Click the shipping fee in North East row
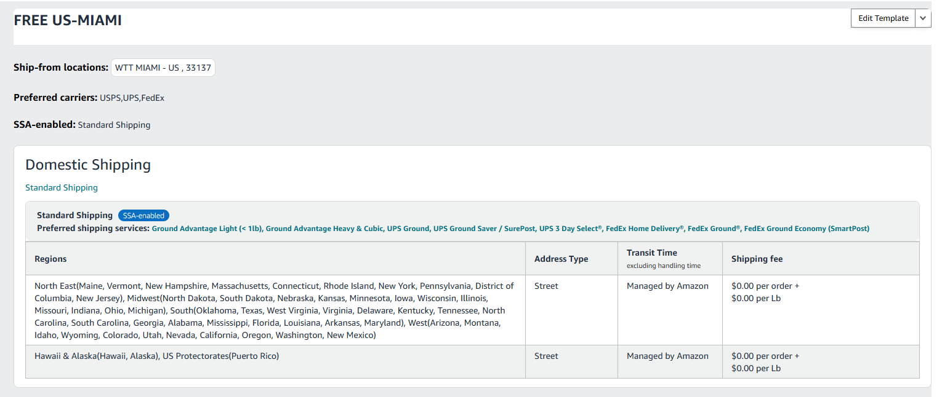 765,292
